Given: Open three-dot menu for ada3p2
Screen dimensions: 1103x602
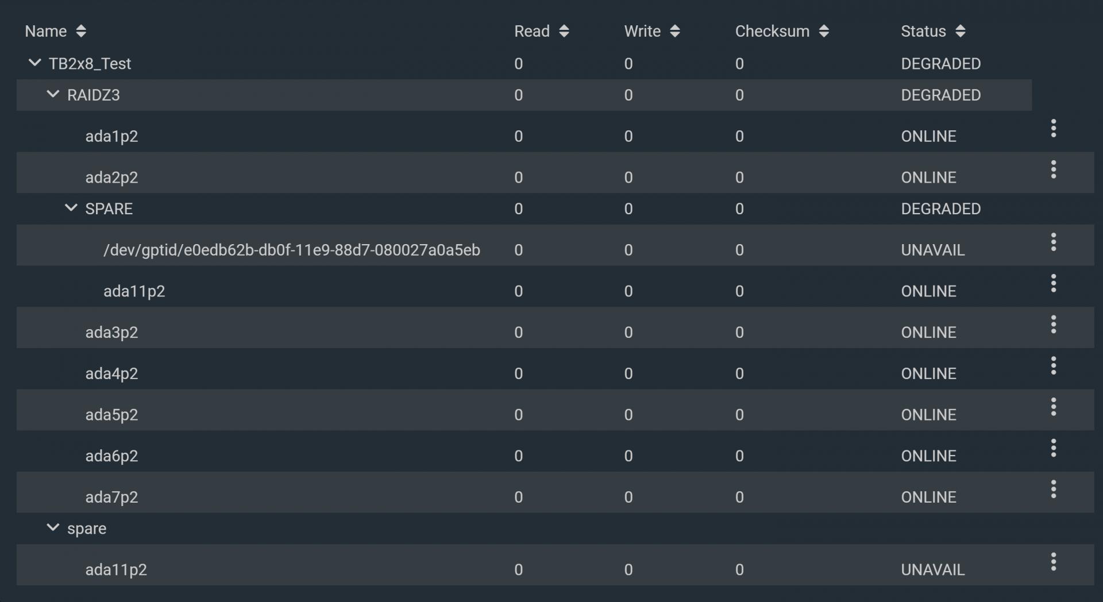Looking at the screenshot, I should [x=1053, y=325].
